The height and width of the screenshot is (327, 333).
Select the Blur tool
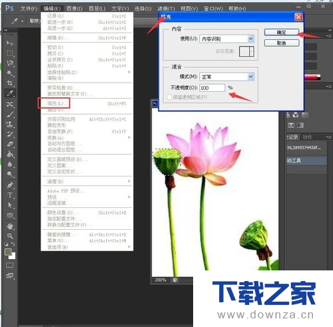(10, 164)
